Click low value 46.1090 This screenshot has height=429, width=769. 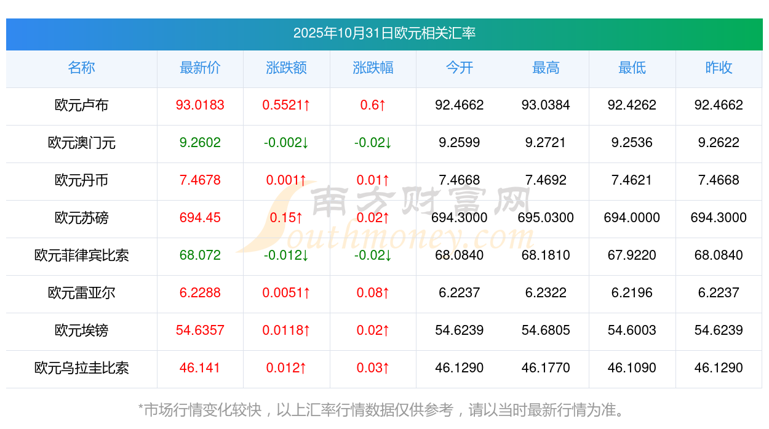[632, 368]
